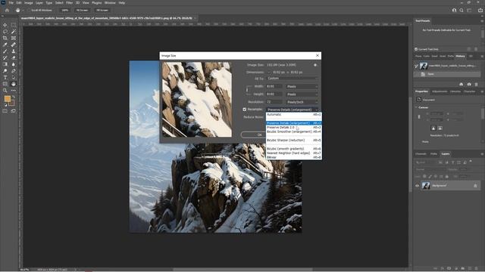
Task: Select the Magic Wand tool
Action: pyautogui.click(x=14, y=32)
